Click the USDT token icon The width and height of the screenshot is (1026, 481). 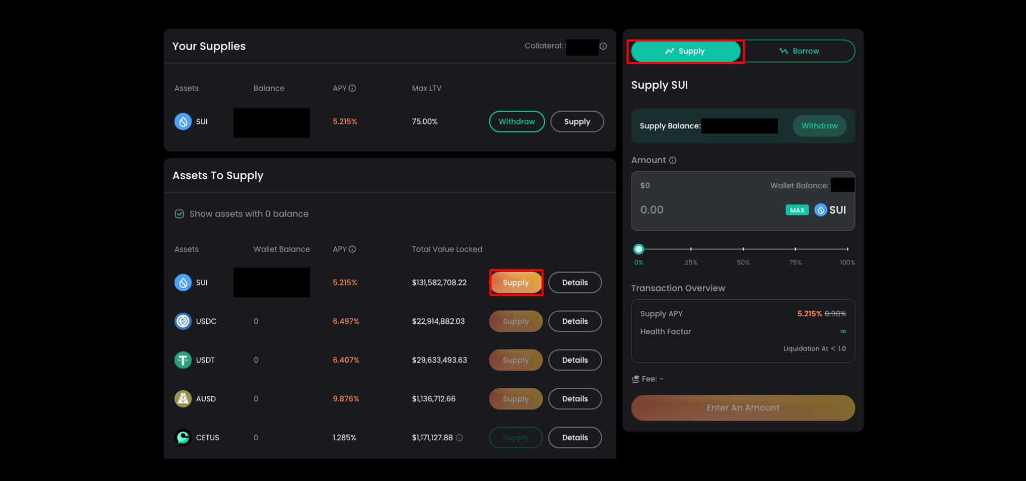(183, 360)
